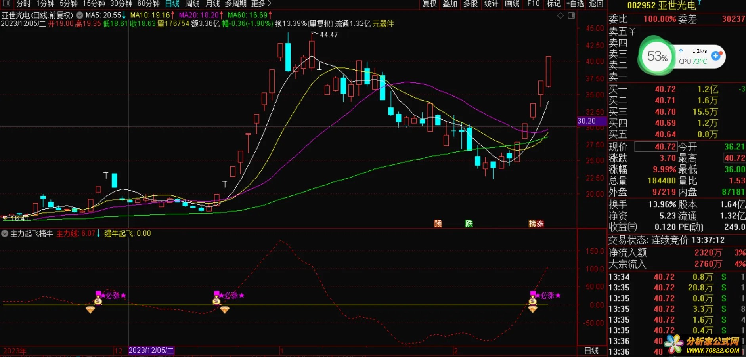Expand the 主力起飞擒牛 indicator dropdown

pyautogui.click(x=5, y=234)
